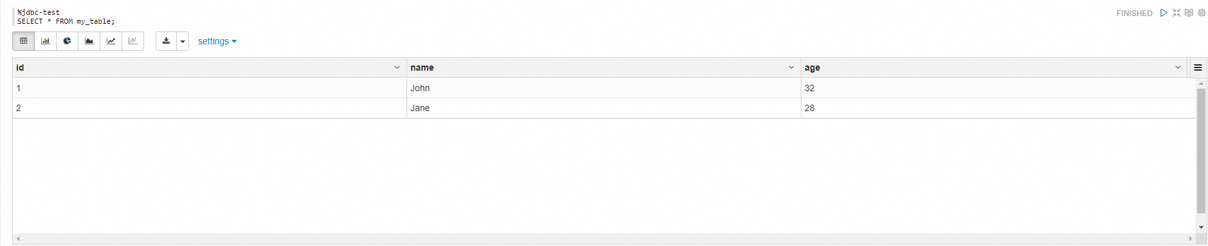This screenshot has width=1208, height=246.
Task: Toggle the output visibility book icon
Action: [1189, 13]
